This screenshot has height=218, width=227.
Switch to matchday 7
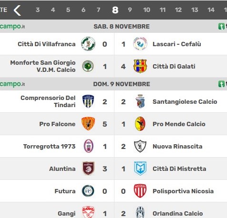98,10
